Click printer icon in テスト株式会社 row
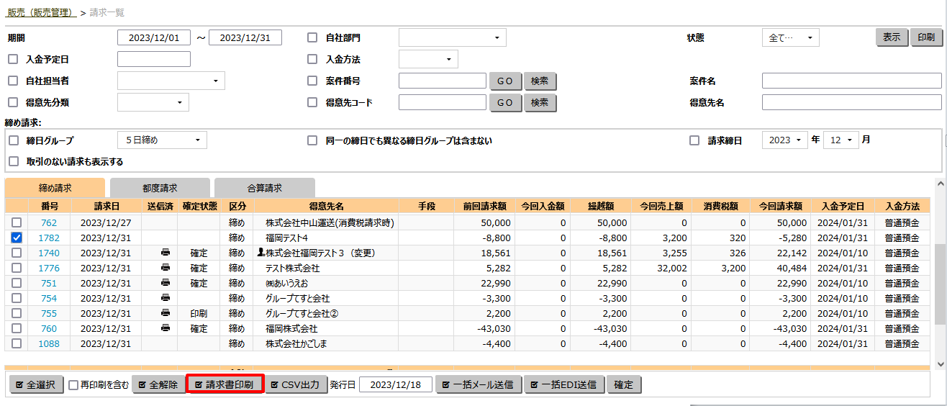947x406 pixels. (166, 268)
